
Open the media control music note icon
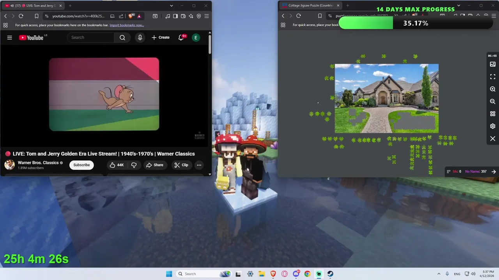(168, 16)
